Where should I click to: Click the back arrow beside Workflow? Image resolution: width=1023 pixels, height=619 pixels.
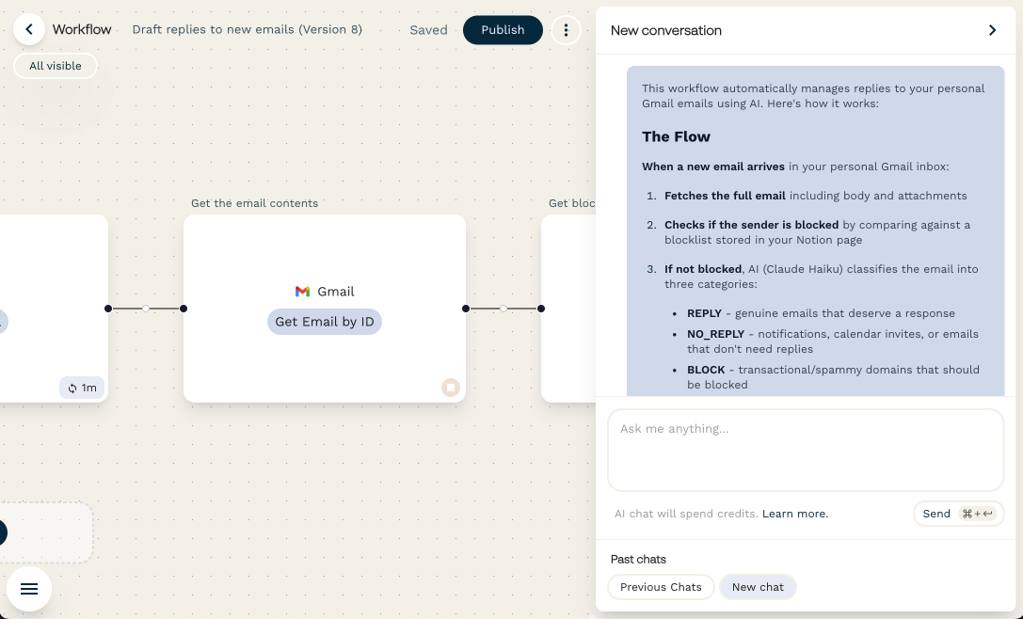(29, 28)
